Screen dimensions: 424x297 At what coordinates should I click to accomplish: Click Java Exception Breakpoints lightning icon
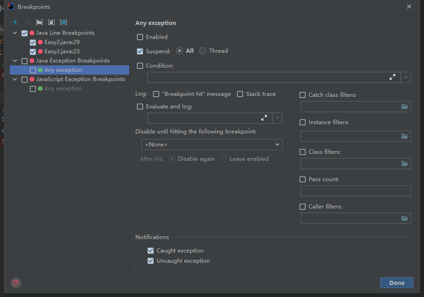pyautogui.click(x=32, y=61)
